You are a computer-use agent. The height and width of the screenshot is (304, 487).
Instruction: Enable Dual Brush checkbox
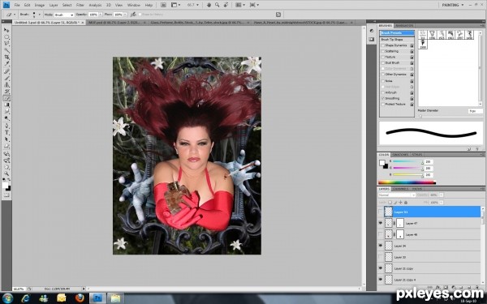click(383, 62)
